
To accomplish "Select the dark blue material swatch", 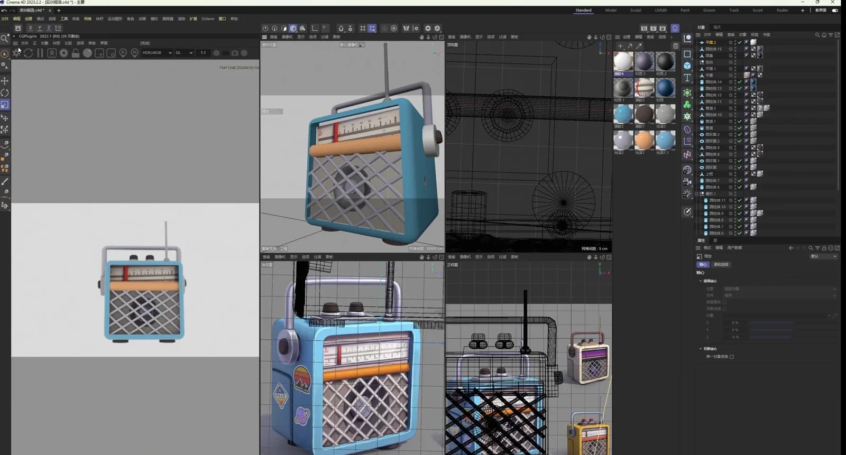I will (x=665, y=88).
